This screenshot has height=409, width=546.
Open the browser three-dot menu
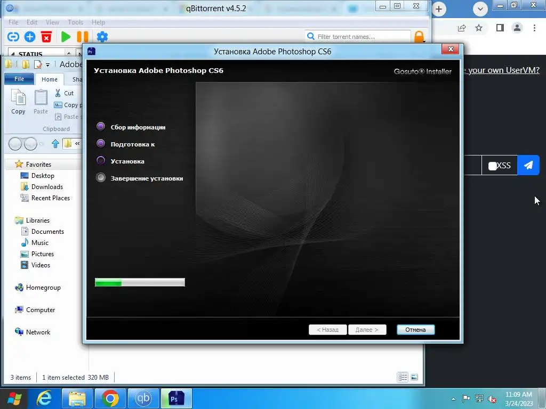pyautogui.click(x=534, y=28)
